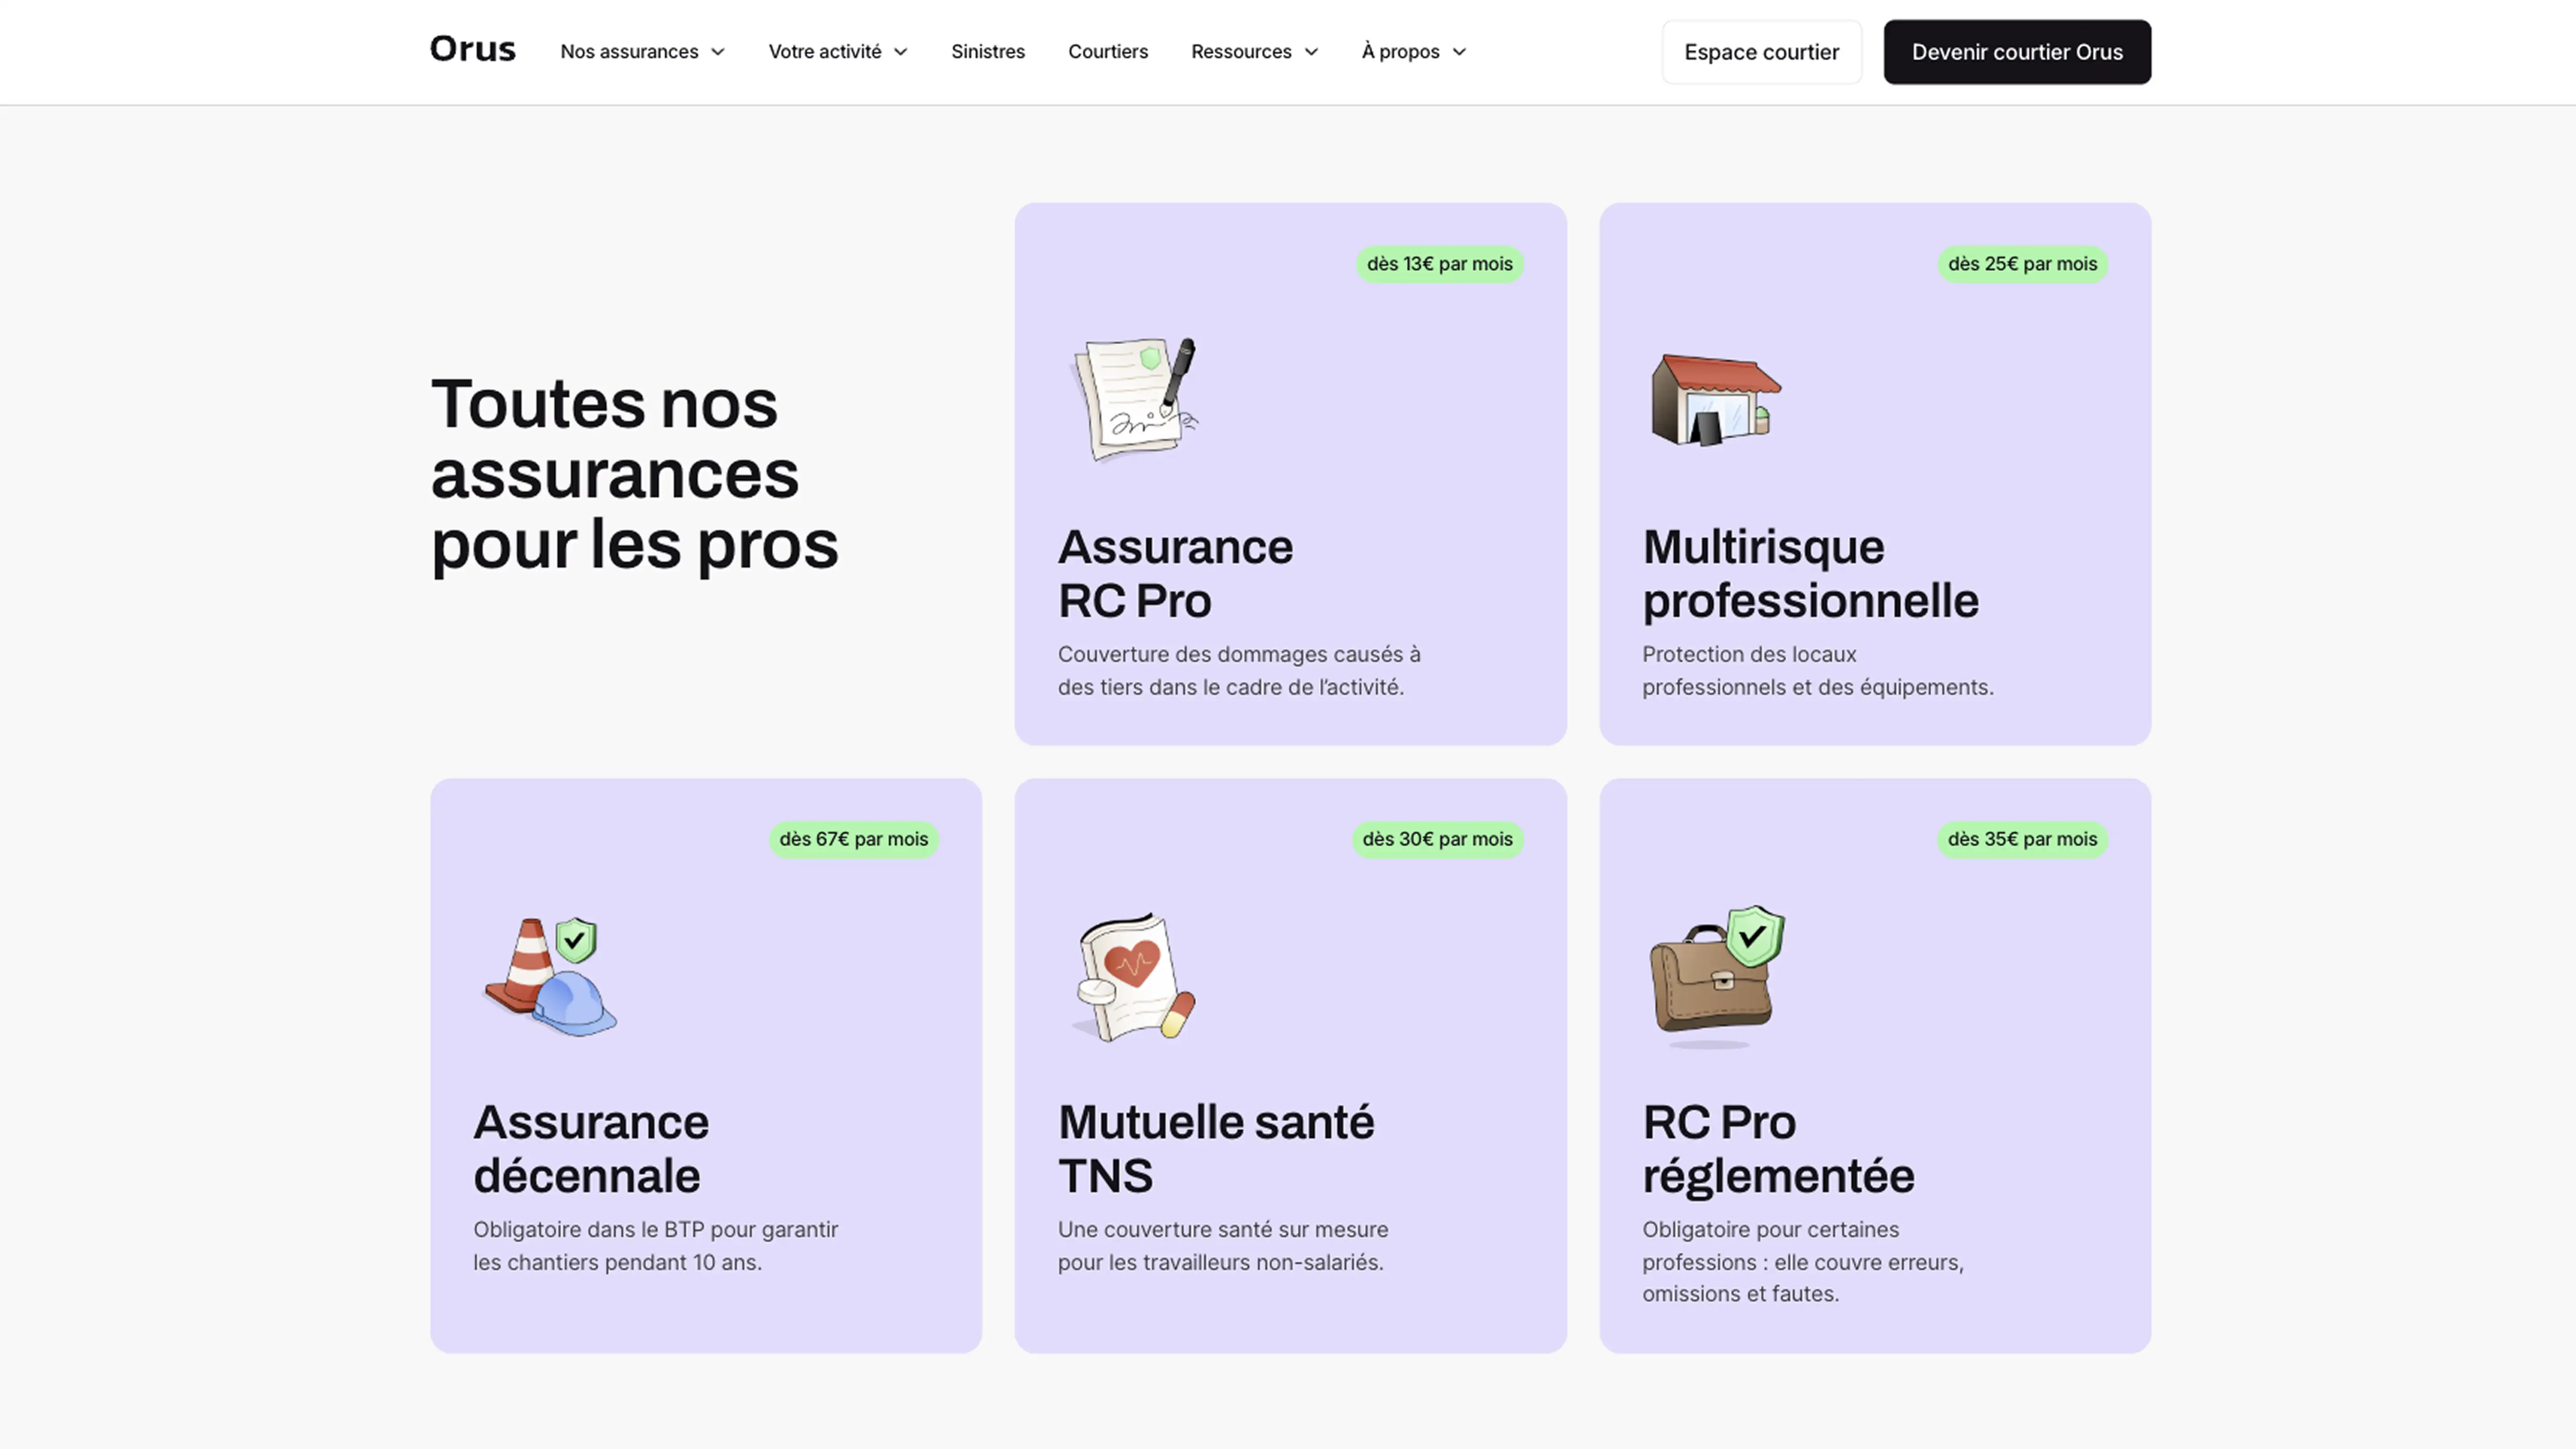This screenshot has width=2576, height=1449.
Task: Click the chevron next to À propos
Action: pos(1458,52)
